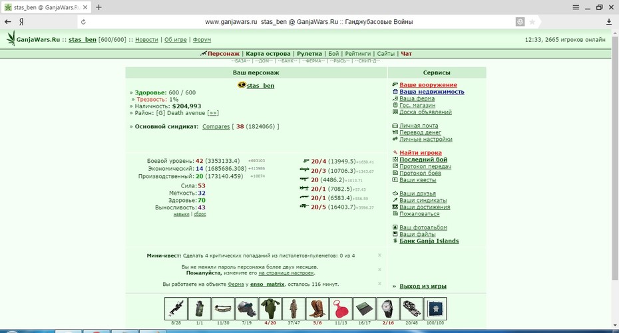
Task: Open the red sled item 11/13
Action: click(341, 308)
